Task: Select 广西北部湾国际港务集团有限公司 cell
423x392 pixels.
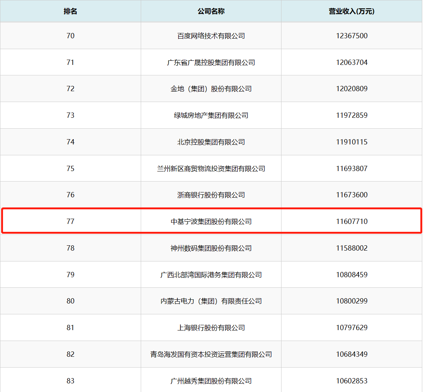Action: point(211,275)
